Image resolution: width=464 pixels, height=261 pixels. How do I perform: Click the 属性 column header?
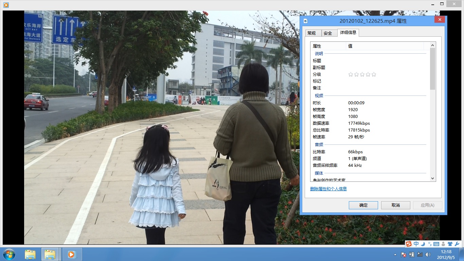pos(328,46)
